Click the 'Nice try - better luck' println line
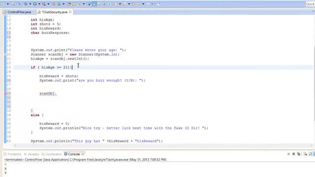The image size is (315, 177). 124,128
